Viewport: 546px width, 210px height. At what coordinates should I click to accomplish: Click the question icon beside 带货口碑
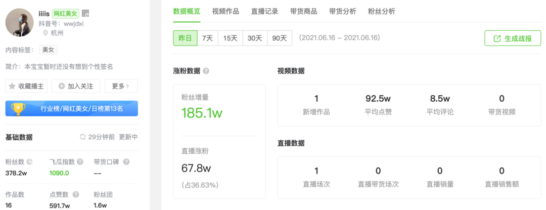126,161
